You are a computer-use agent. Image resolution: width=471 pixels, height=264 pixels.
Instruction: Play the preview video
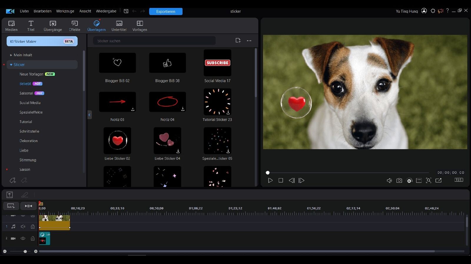coord(270,180)
